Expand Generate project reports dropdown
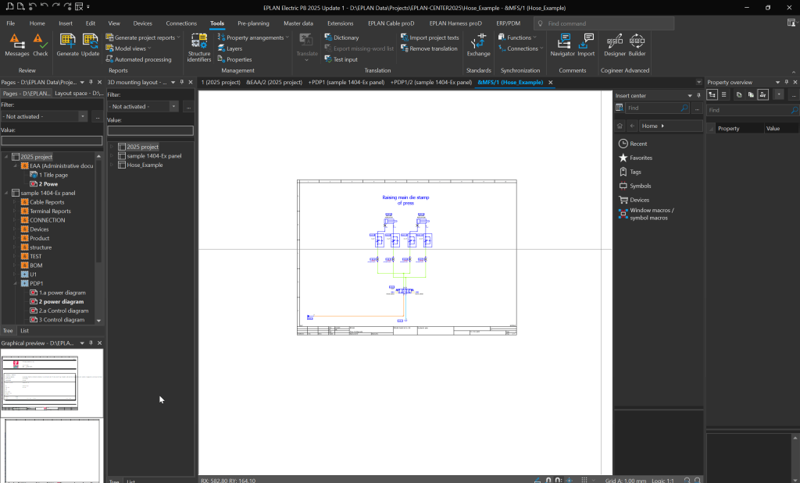The width and height of the screenshot is (800, 483). 178,37
